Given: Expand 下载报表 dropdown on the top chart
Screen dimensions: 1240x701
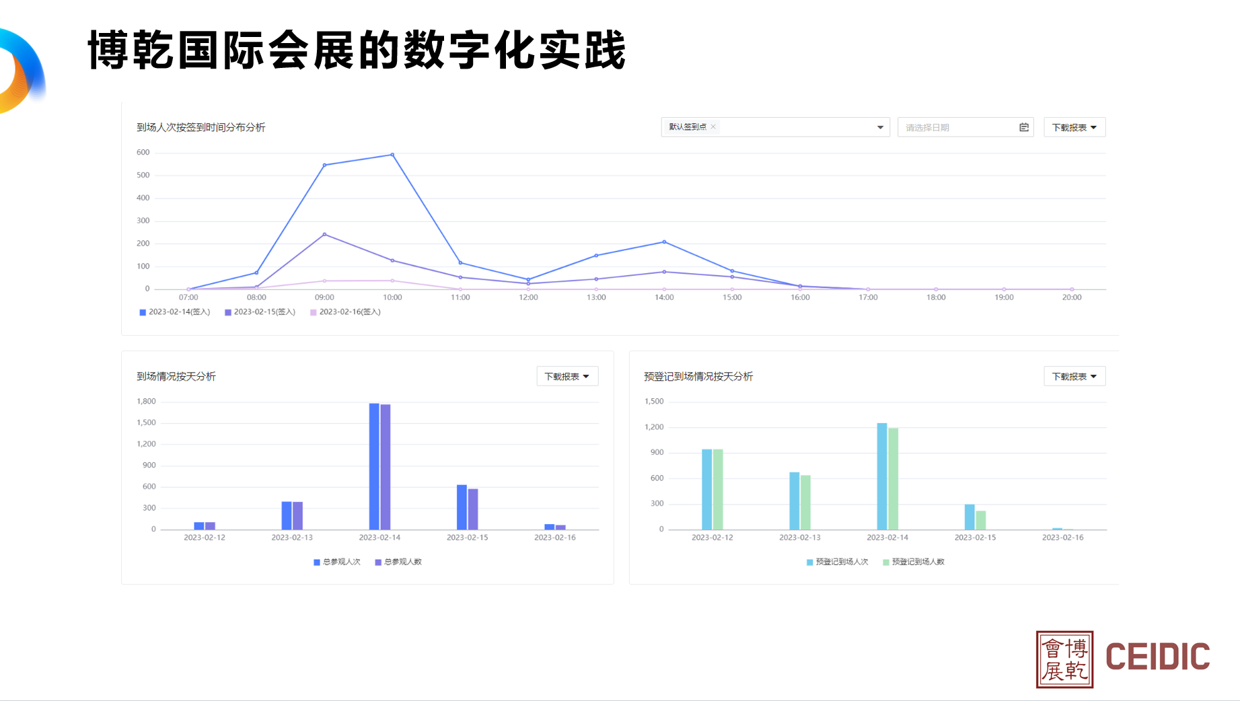Looking at the screenshot, I should 1074,126.
